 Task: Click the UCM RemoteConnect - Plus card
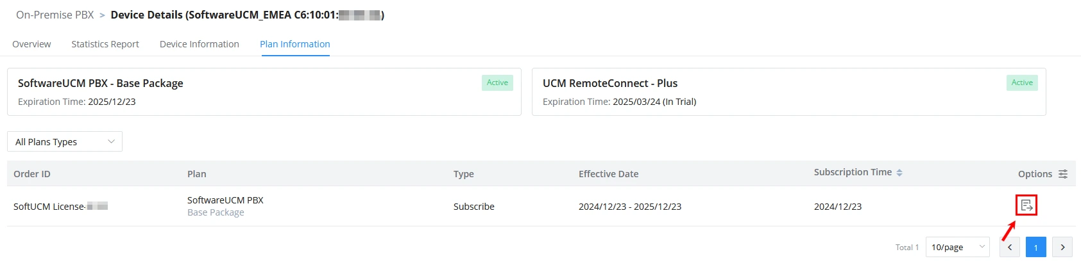click(789, 92)
